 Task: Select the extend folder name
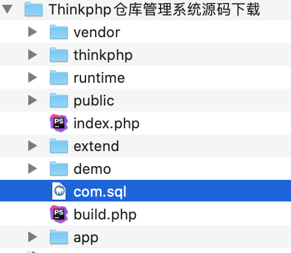(x=96, y=146)
